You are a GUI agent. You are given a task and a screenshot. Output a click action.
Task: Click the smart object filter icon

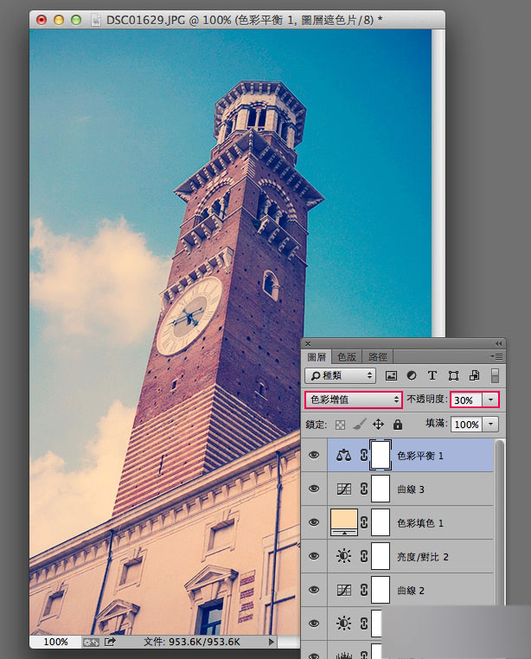474,375
